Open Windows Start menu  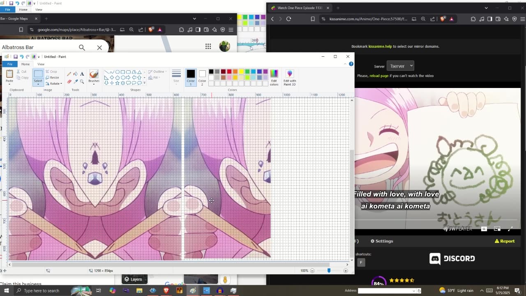[x=6, y=291]
